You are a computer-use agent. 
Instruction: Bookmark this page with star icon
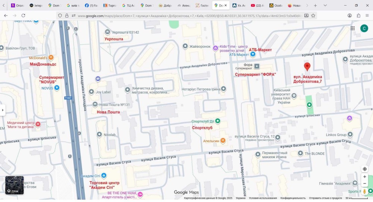coord(313,16)
